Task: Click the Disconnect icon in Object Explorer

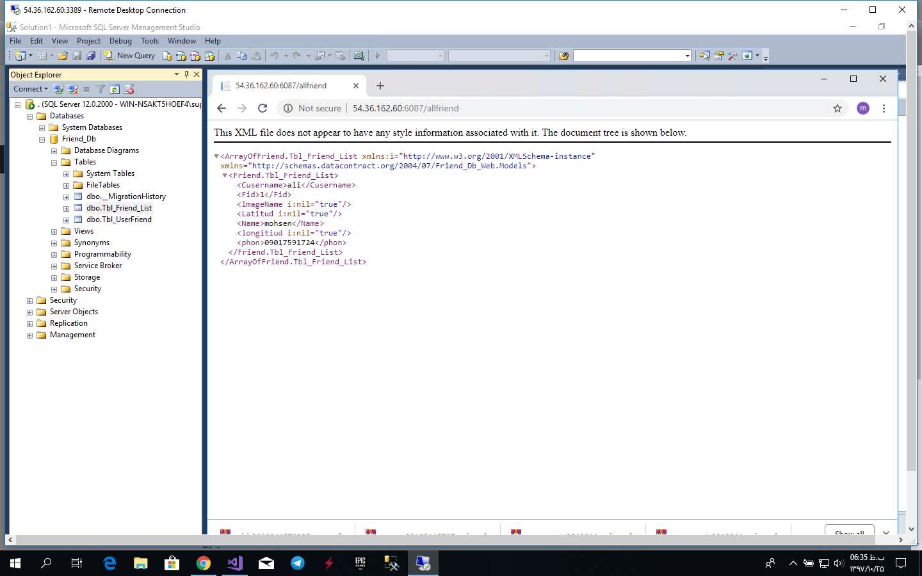Action: (72, 89)
